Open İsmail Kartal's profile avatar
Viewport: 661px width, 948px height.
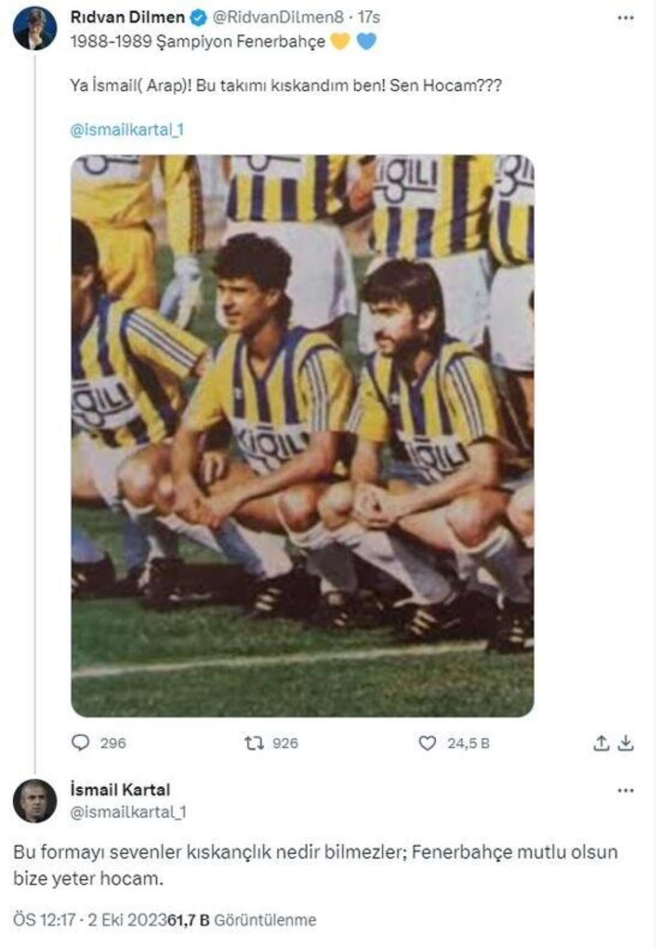point(35,800)
